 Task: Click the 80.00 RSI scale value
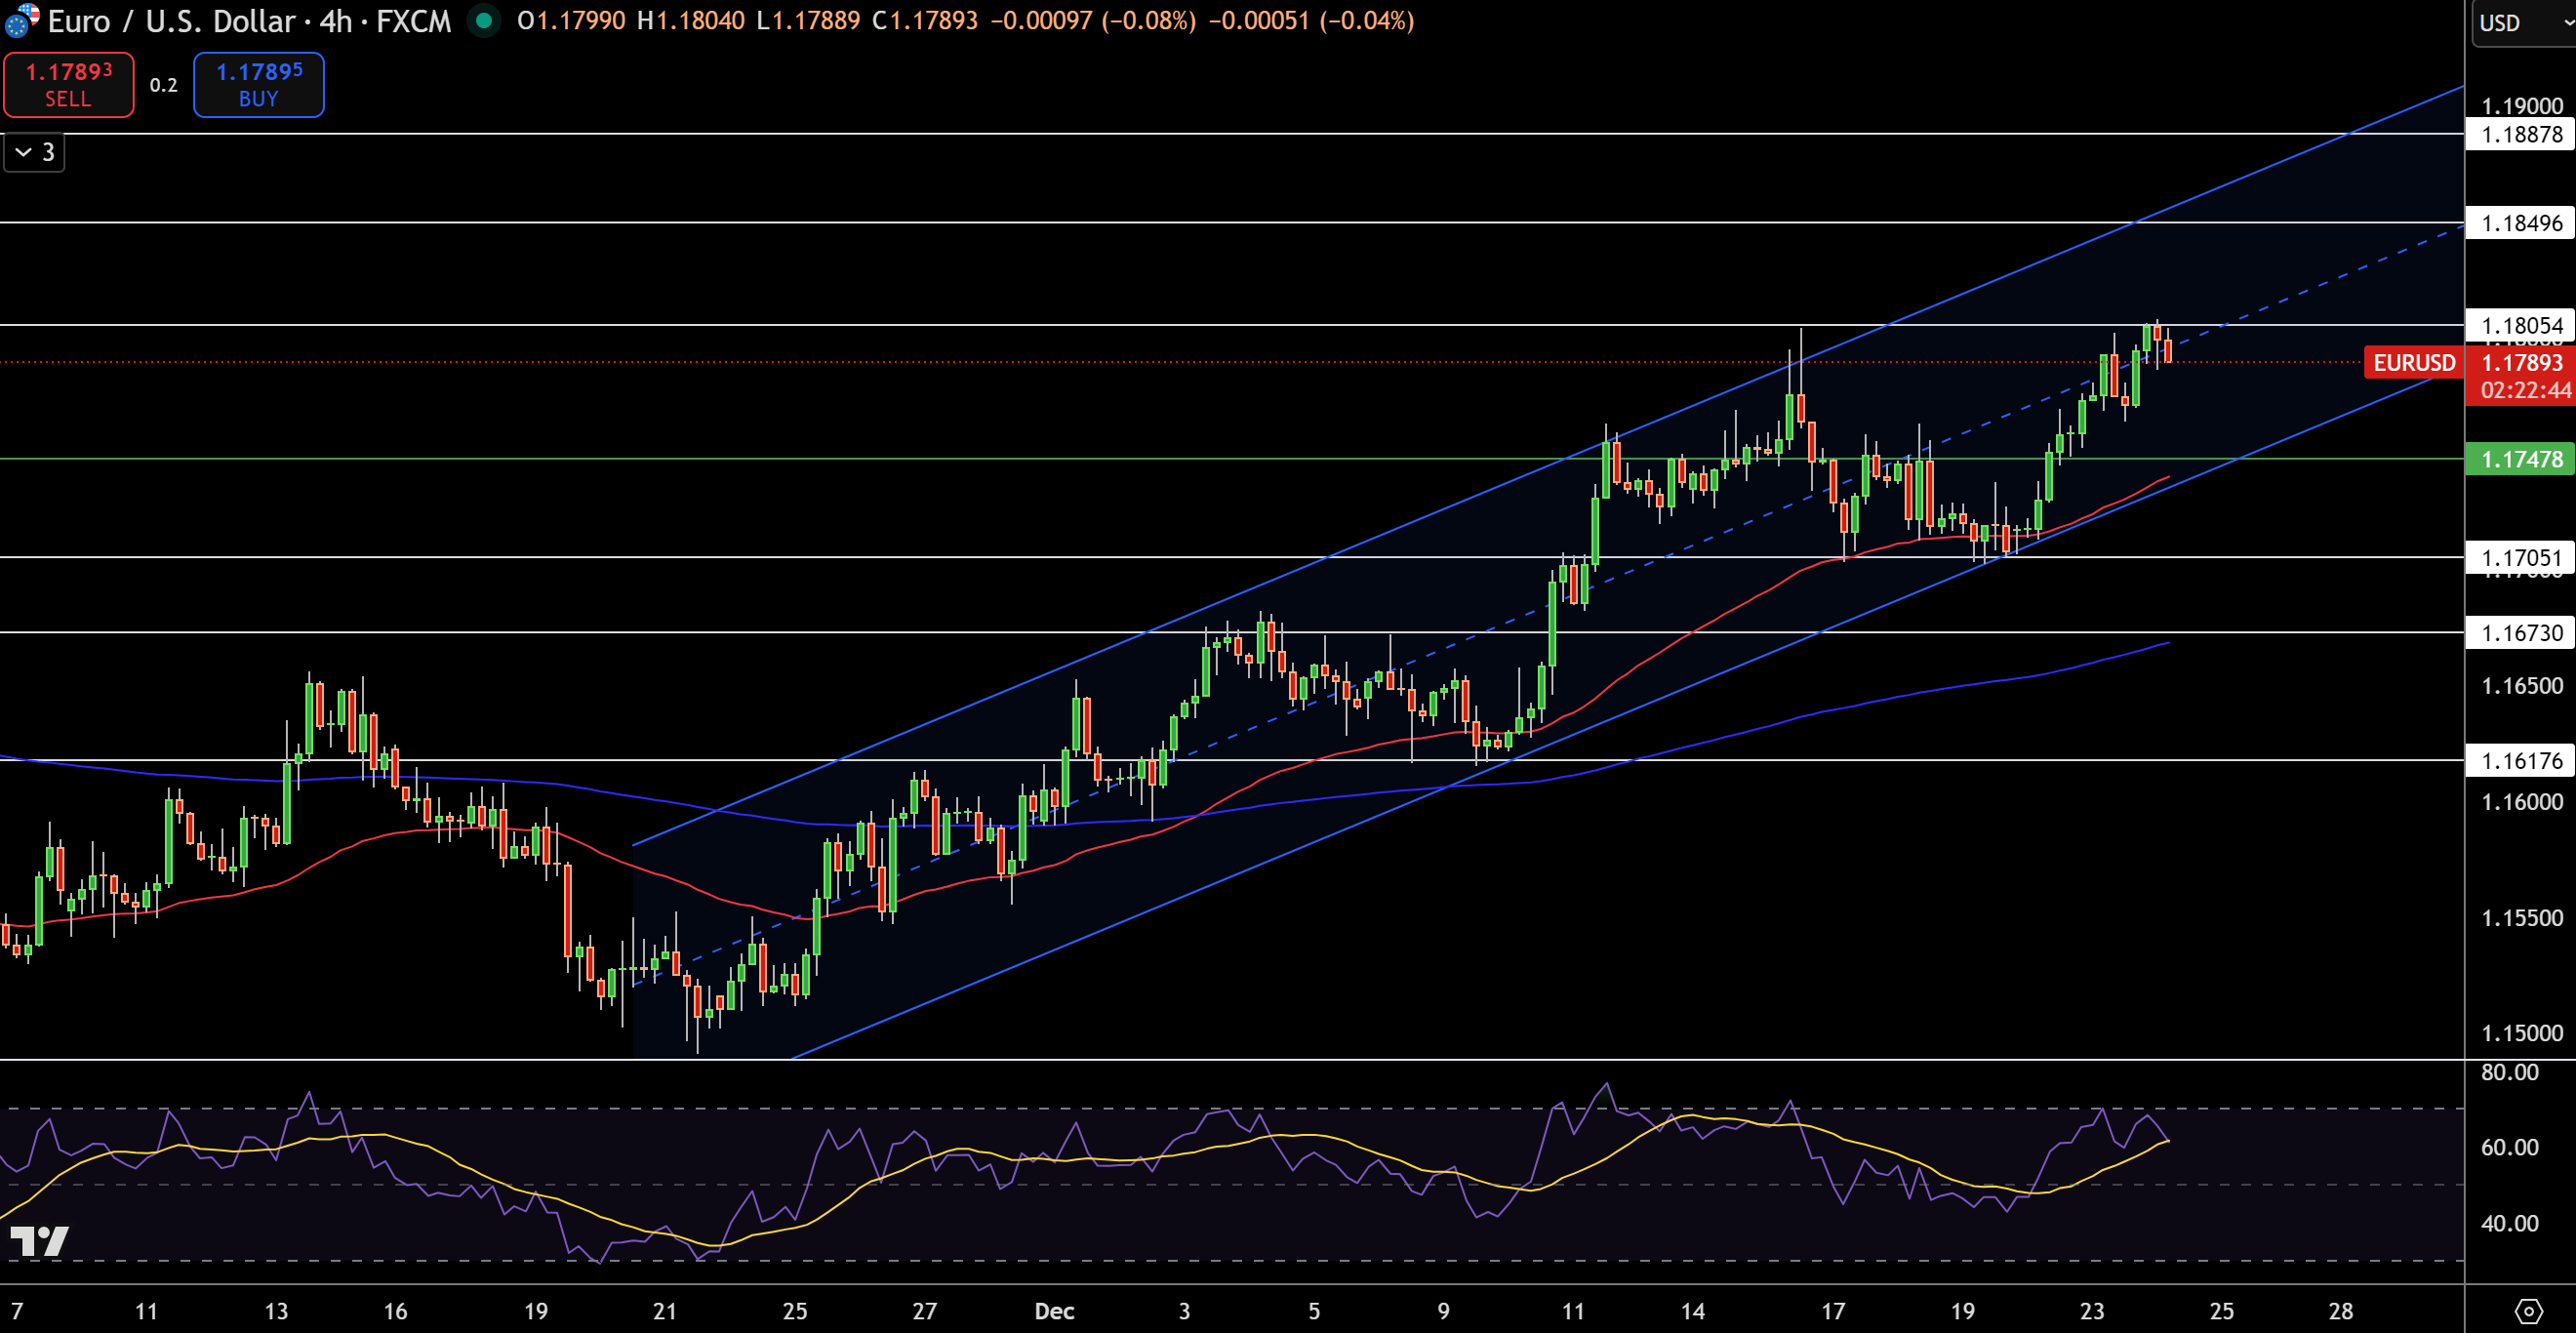(x=2509, y=1072)
